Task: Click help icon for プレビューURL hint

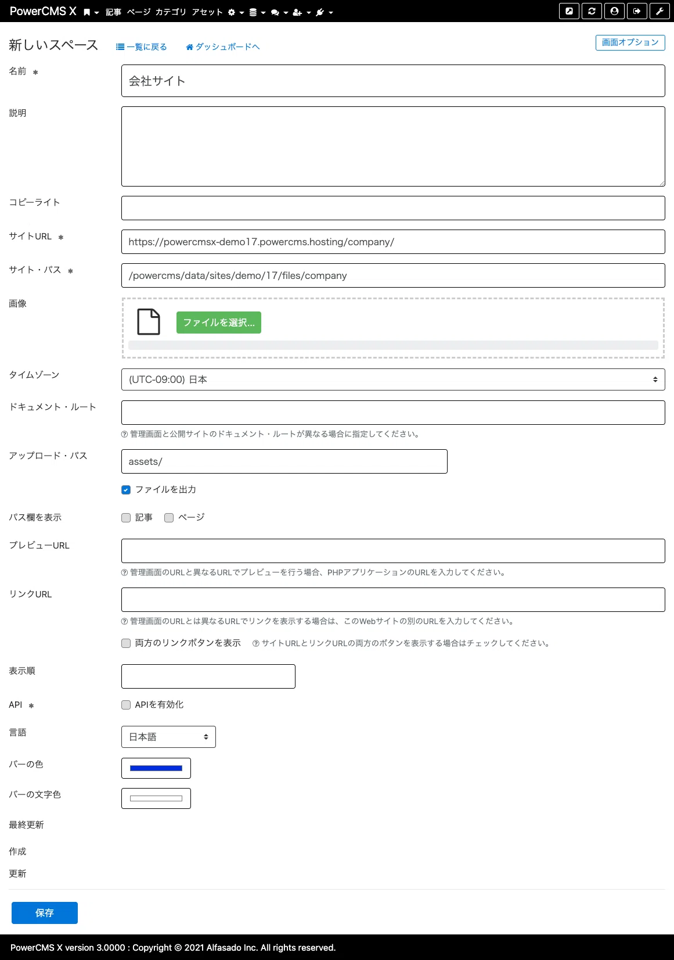Action: tap(124, 572)
